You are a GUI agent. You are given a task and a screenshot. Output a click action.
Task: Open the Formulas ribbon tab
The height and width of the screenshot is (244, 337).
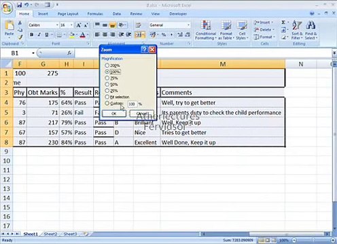point(95,14)
